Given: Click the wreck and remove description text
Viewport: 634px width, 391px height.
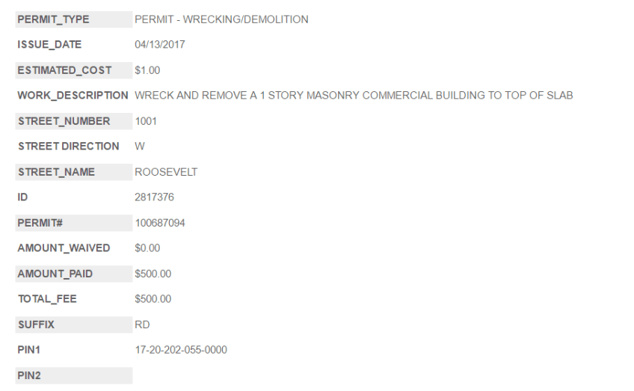Looking at the screenshot, I should click(354, 96).
